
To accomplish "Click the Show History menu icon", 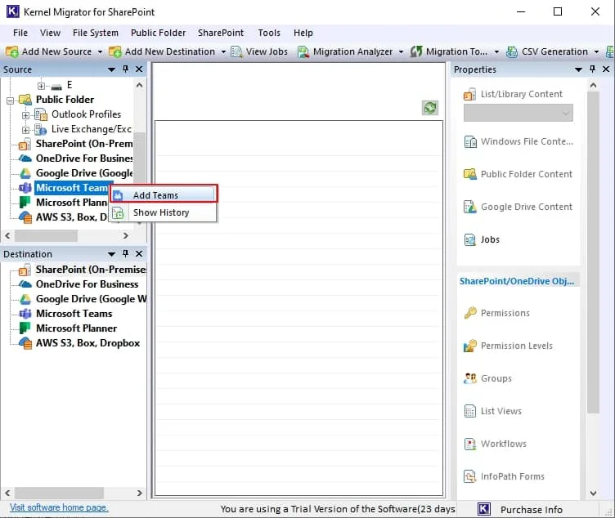I will point(118,212).
